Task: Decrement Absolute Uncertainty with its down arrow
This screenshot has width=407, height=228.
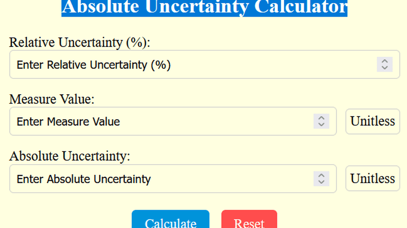Action: click(321, 182)
